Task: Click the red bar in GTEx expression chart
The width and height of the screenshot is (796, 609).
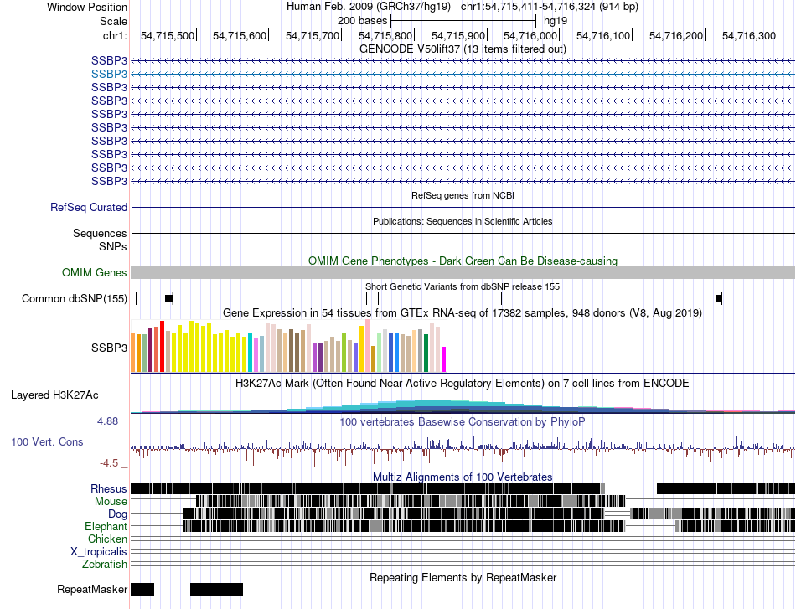Action: pyautogui.click(x=162, y=347)
